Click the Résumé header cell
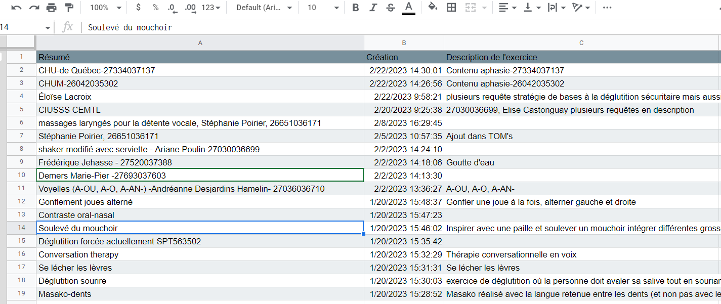Screen dimensions: 721x304 200,57
